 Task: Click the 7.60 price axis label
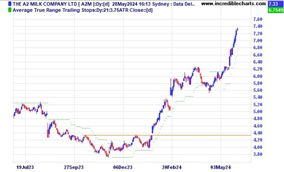[x=258, y=19]
